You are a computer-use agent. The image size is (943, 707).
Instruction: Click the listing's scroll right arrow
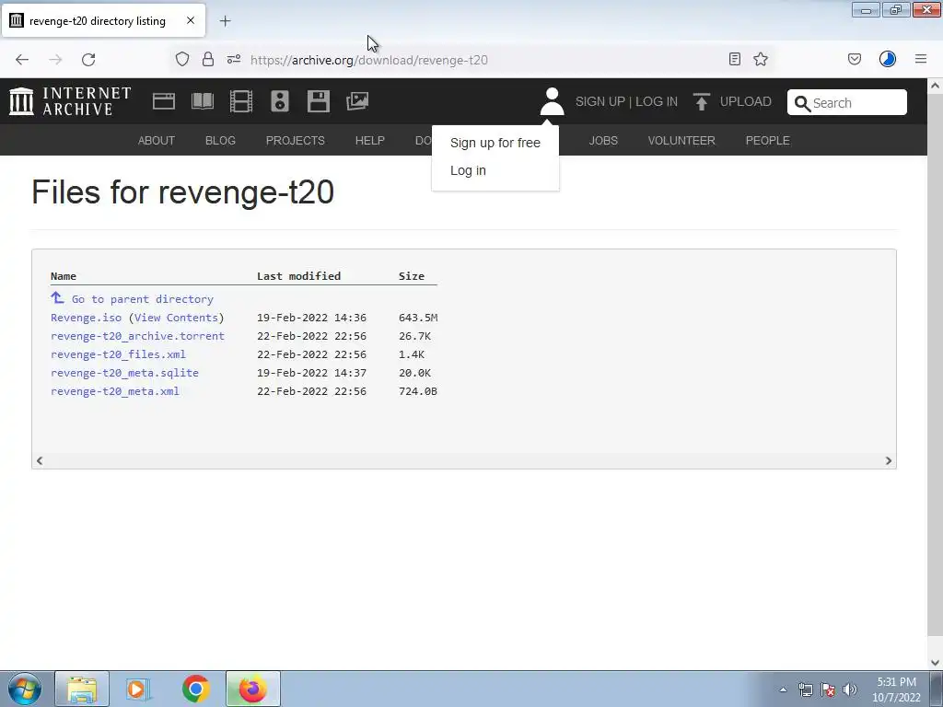[x=889, y=460]
